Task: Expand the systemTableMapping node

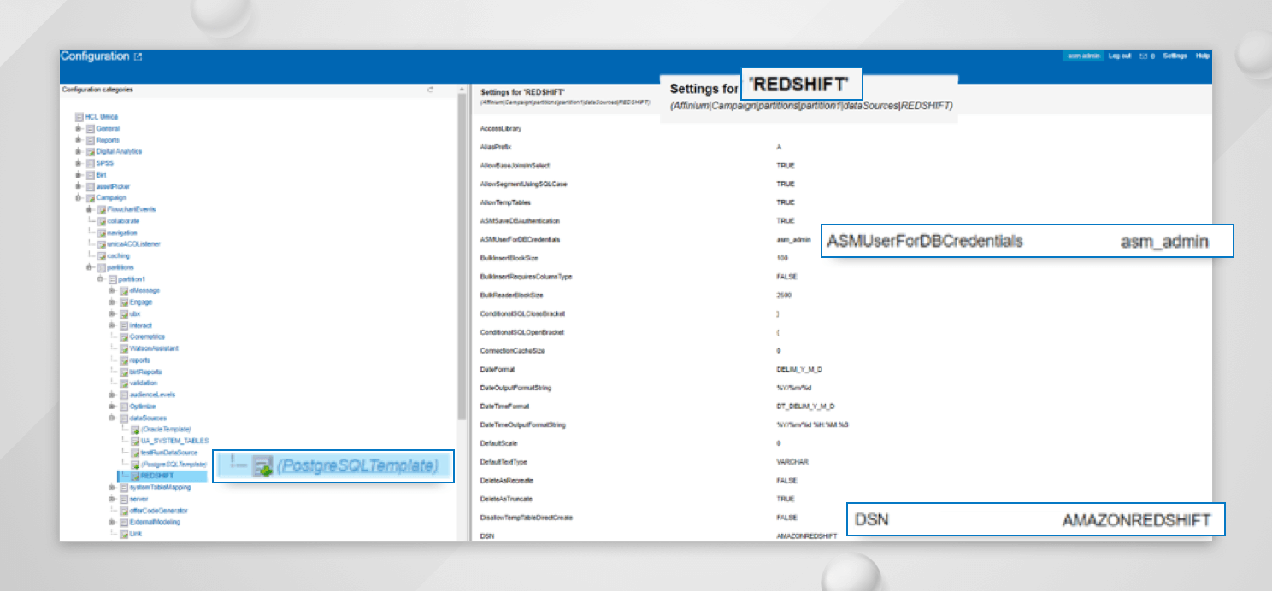Action: (x=111, y=489)
